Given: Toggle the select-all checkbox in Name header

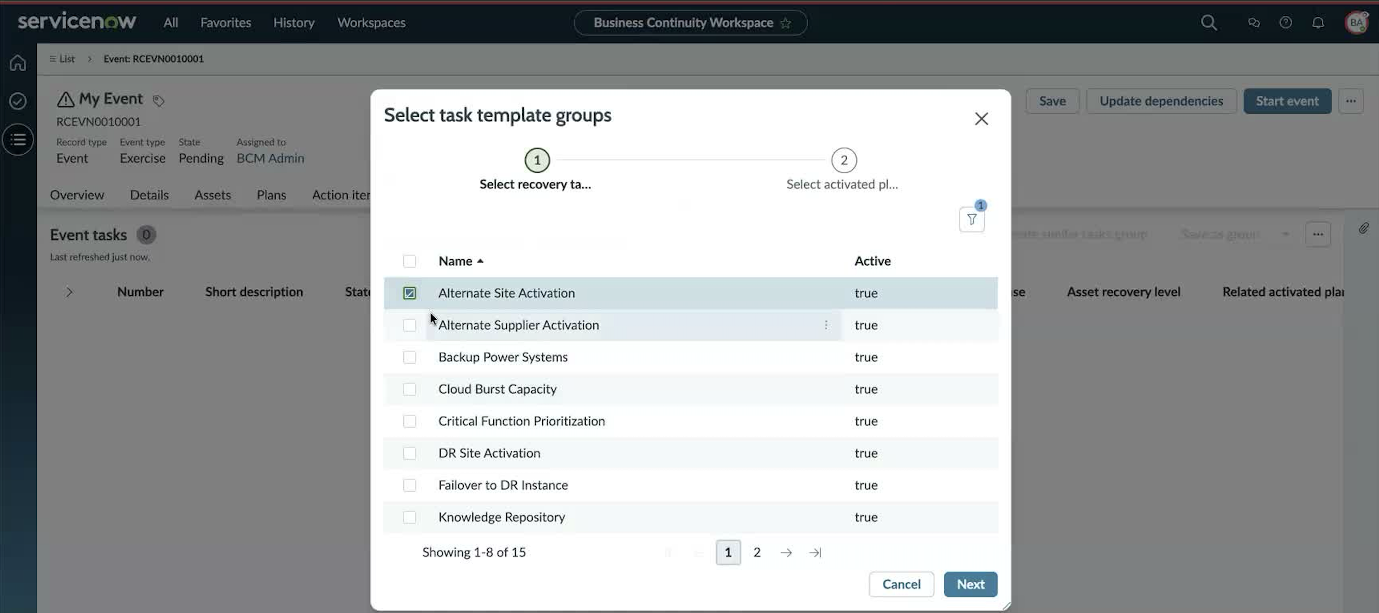Looking at the screenshot, I should click(409, 261).
